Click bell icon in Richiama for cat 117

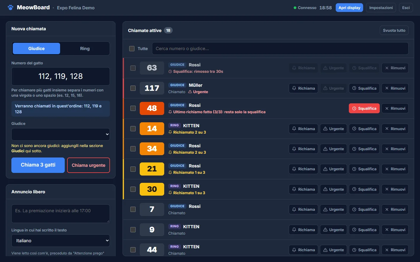pos(294,88)
